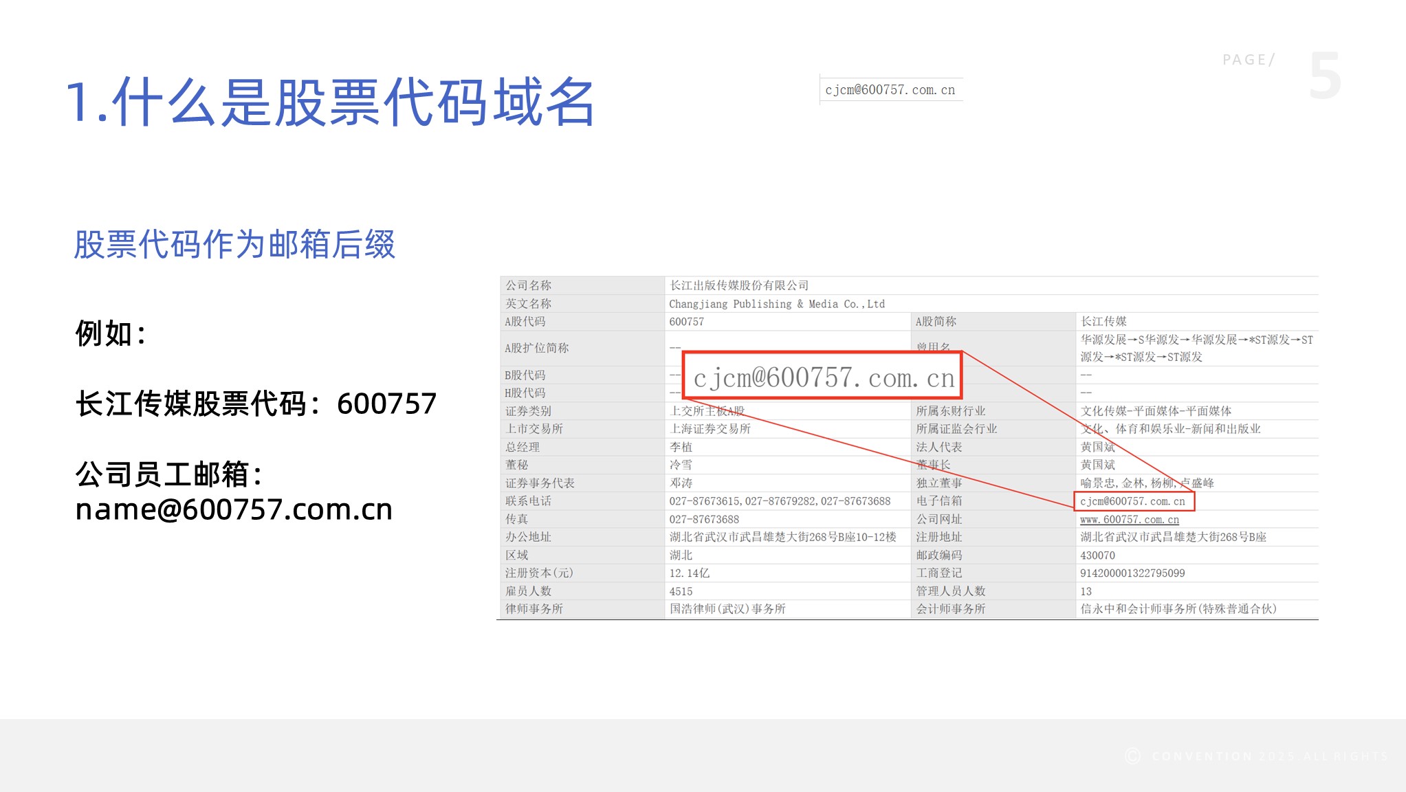Click the company name 长江出版传媒股份有限公司 cell
Screen dimensions: 1406x792
[x=739, y=285]
